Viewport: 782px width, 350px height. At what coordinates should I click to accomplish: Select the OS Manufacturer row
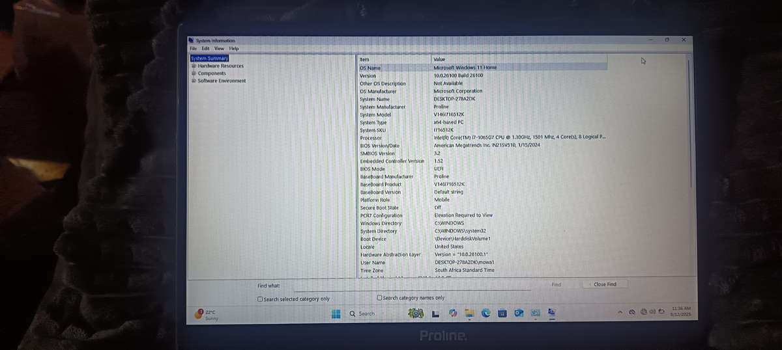(x=482, y=91)
